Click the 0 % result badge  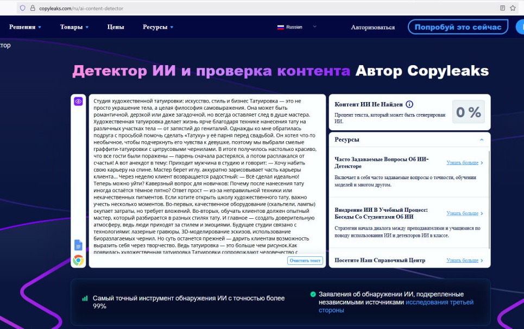(x=469, y=112)
